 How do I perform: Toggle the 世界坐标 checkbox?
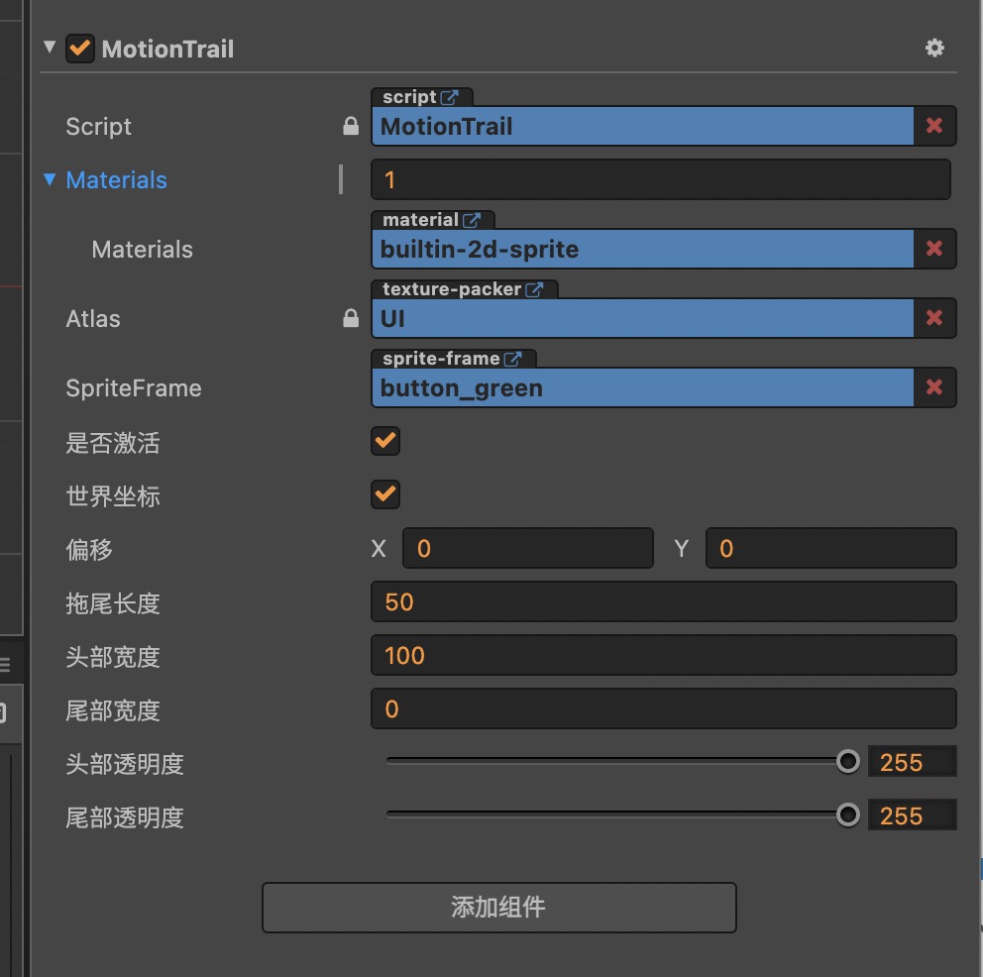(x=385, y=494)
